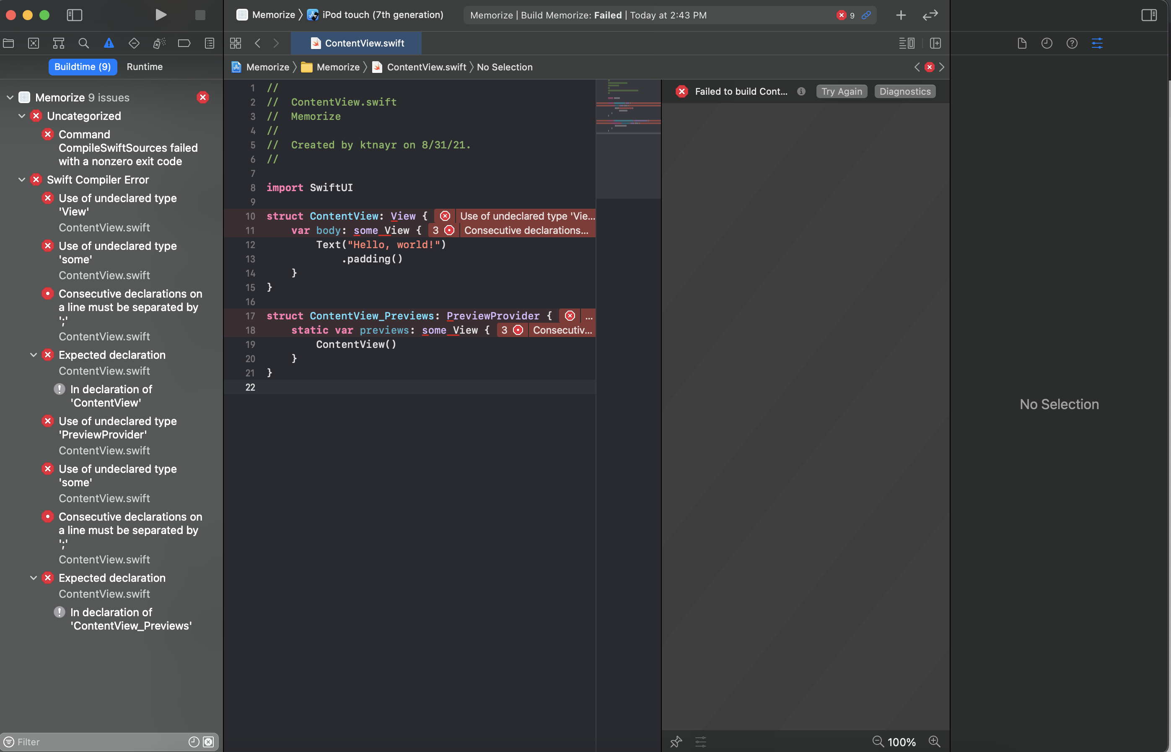Viewport: 1171px width, 752px height.
Task: Jump to next issue arrow
Action: tap(942, 67)
